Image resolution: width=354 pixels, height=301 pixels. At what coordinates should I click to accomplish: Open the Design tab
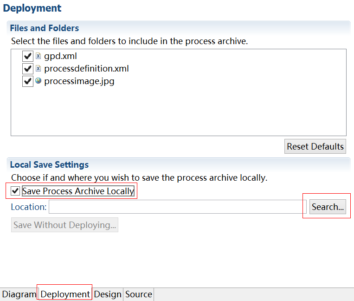[x=108, y=294]
